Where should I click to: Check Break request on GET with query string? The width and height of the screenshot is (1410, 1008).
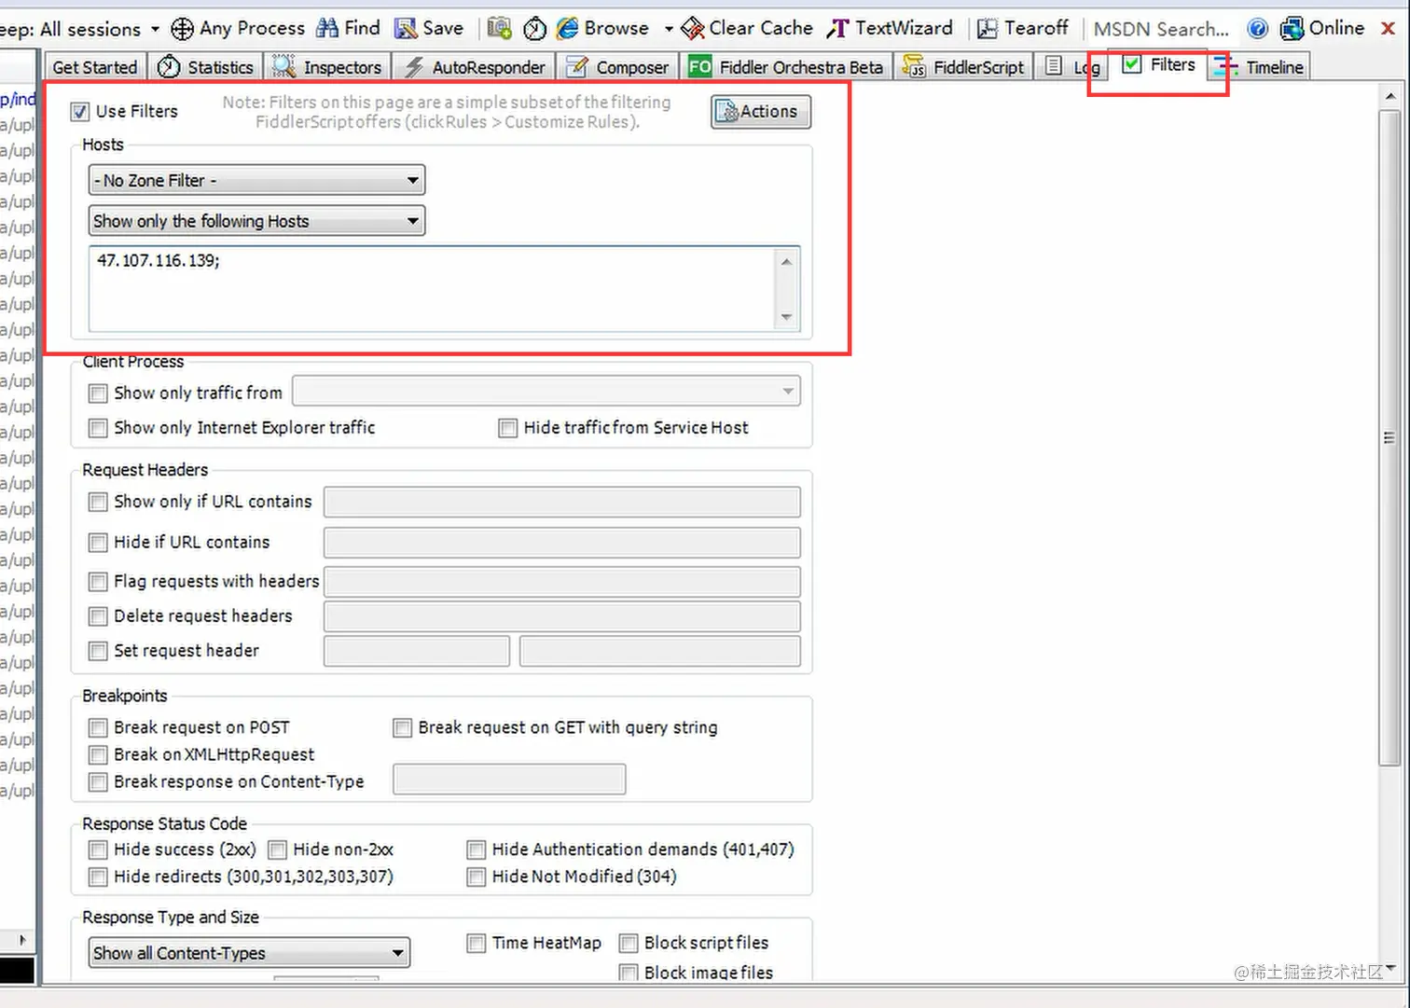[x=402, y=727]
